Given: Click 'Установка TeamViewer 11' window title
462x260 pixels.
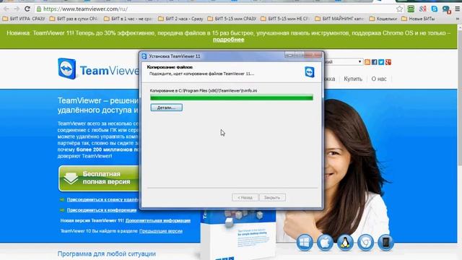Looking at the screenshot, I should click(175, 56).
